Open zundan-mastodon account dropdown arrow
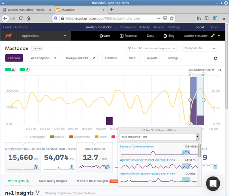This screenshot has width=229, height=196. pyautogui.click(x=219, y=36)
